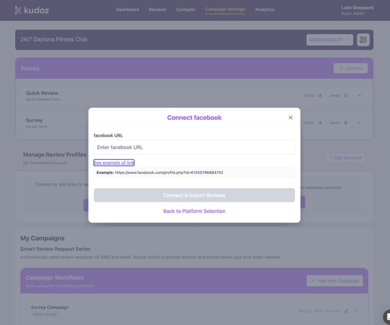Open the Analytics tab
This screenshot has height=325, width=390.
tap(264, 10)
